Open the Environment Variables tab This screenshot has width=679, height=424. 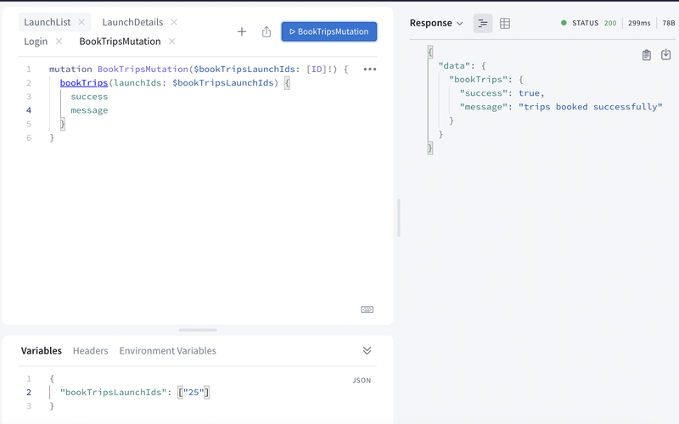coord(167,350)
